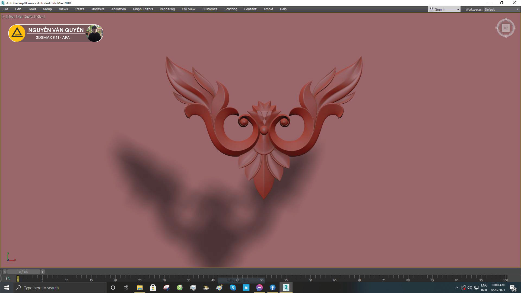Open the Sign In dropdown
Viewport: 521px width, 293px height.
458,9
